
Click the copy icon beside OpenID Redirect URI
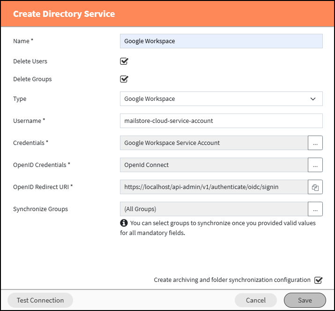tap(315, 187)
